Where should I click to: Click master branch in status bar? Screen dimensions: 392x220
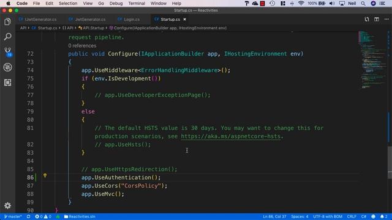coord(13,216)
